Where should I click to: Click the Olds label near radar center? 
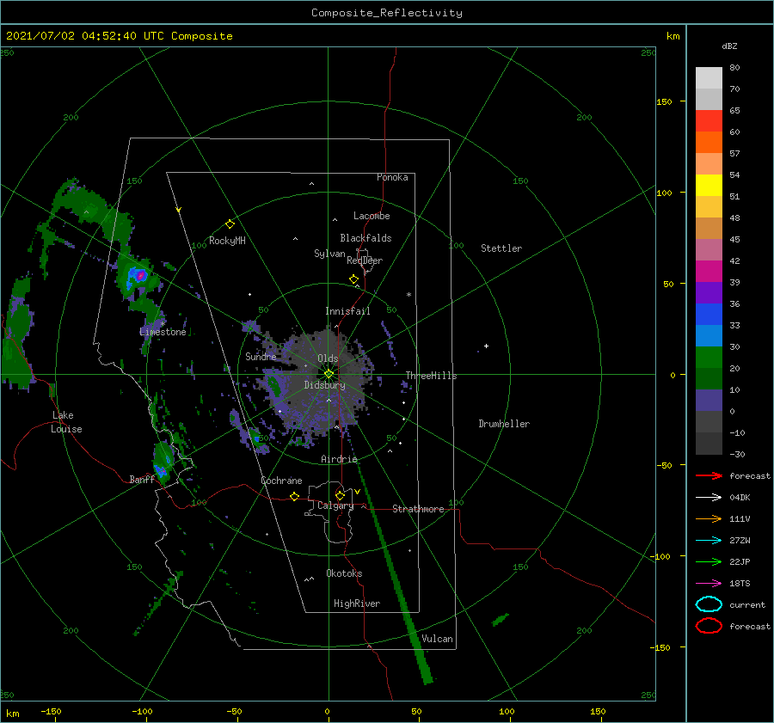[x=328, y=358]
